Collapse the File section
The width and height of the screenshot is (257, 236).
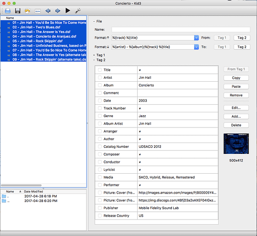tap(94, 21)
